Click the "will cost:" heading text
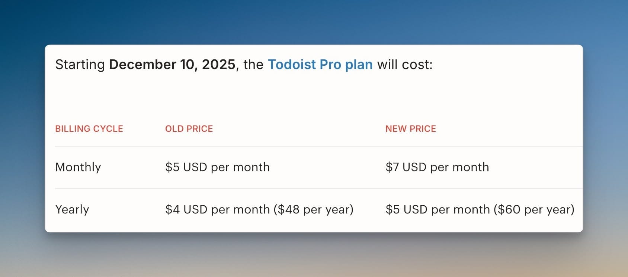 [405, 65]
